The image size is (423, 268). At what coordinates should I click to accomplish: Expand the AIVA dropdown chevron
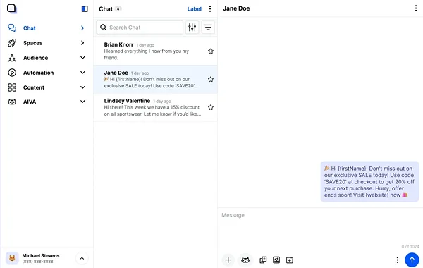click(82, 102)
